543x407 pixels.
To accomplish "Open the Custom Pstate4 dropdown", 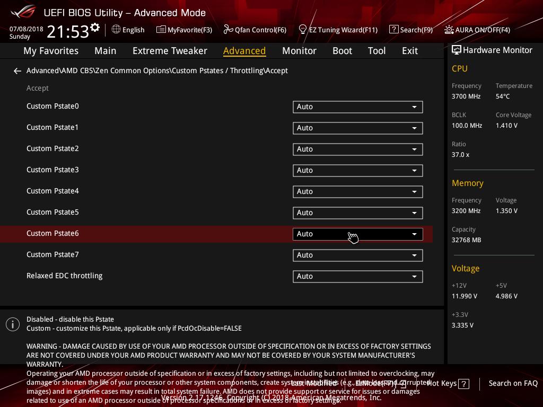I will [x=358, y=192].
